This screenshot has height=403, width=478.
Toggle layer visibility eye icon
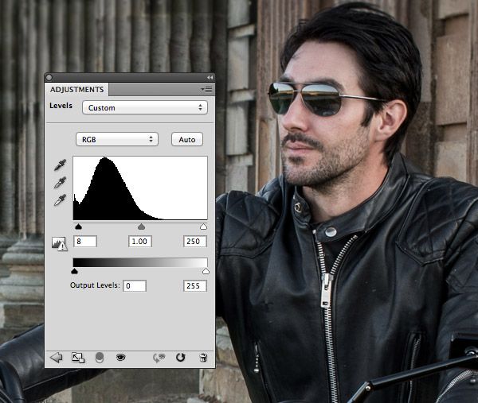point(121,358)
